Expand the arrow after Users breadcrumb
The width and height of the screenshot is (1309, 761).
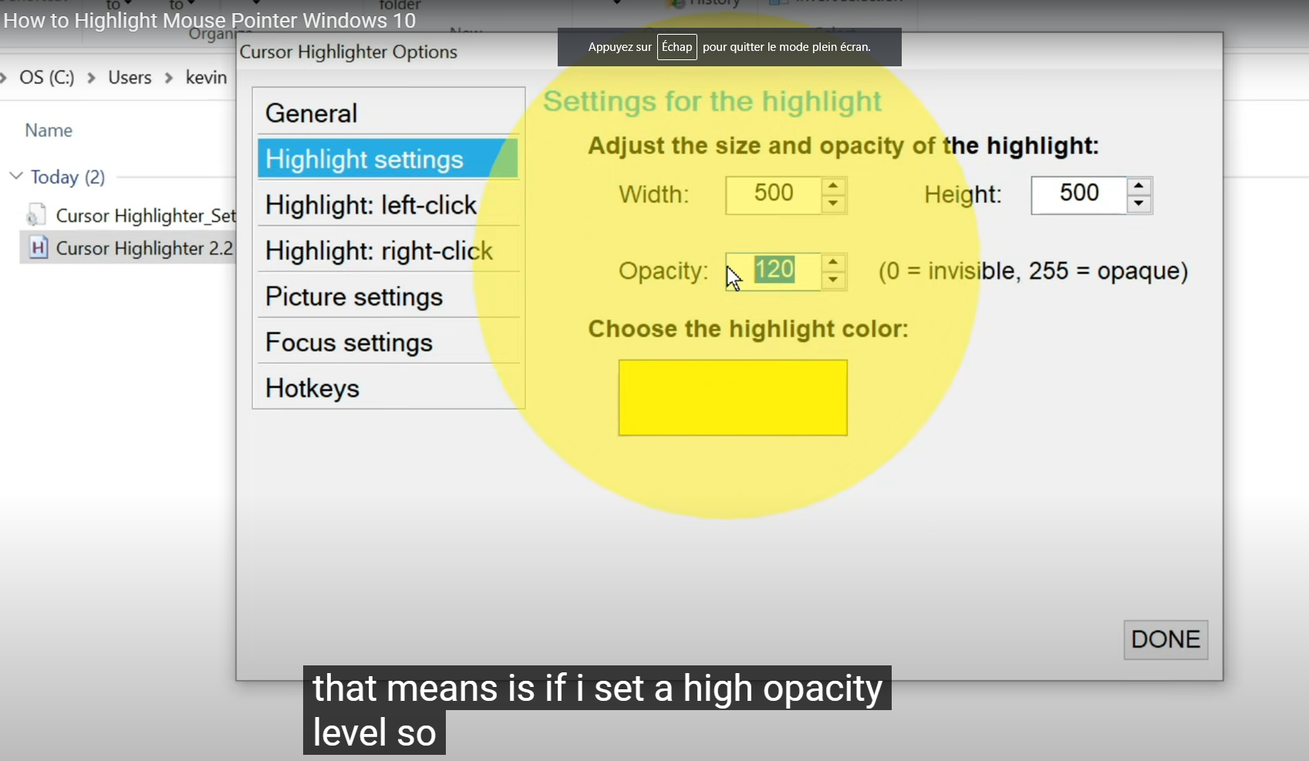click(x=168, y=78)
